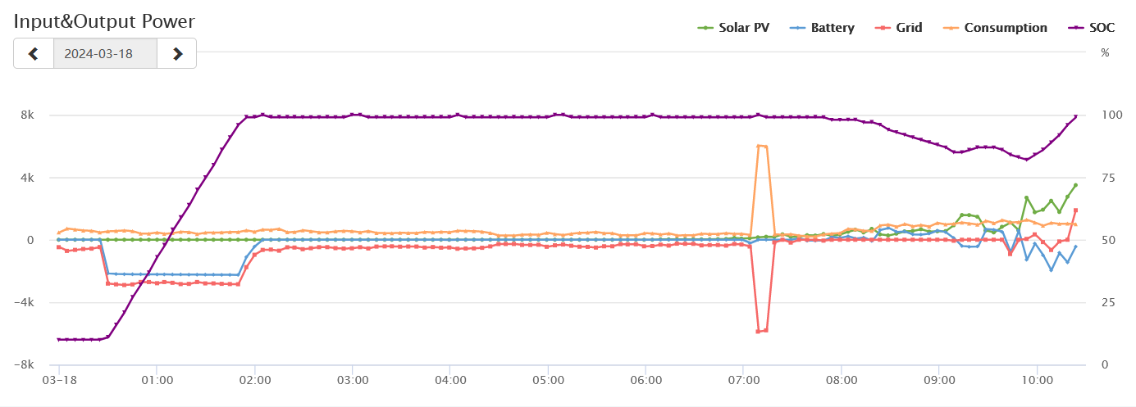
Task: Toggle Grid series in legend
Action: point(909,28)
